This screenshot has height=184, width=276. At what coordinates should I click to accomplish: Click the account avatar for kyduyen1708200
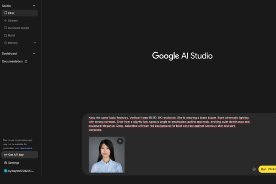click(x=6, y=171)
